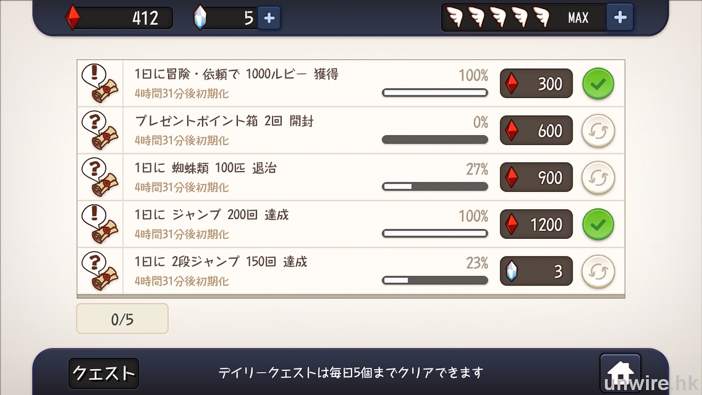The image size is (702, 395).
Task: Refresh the double jump 150 quest
Action: point(598,272)
